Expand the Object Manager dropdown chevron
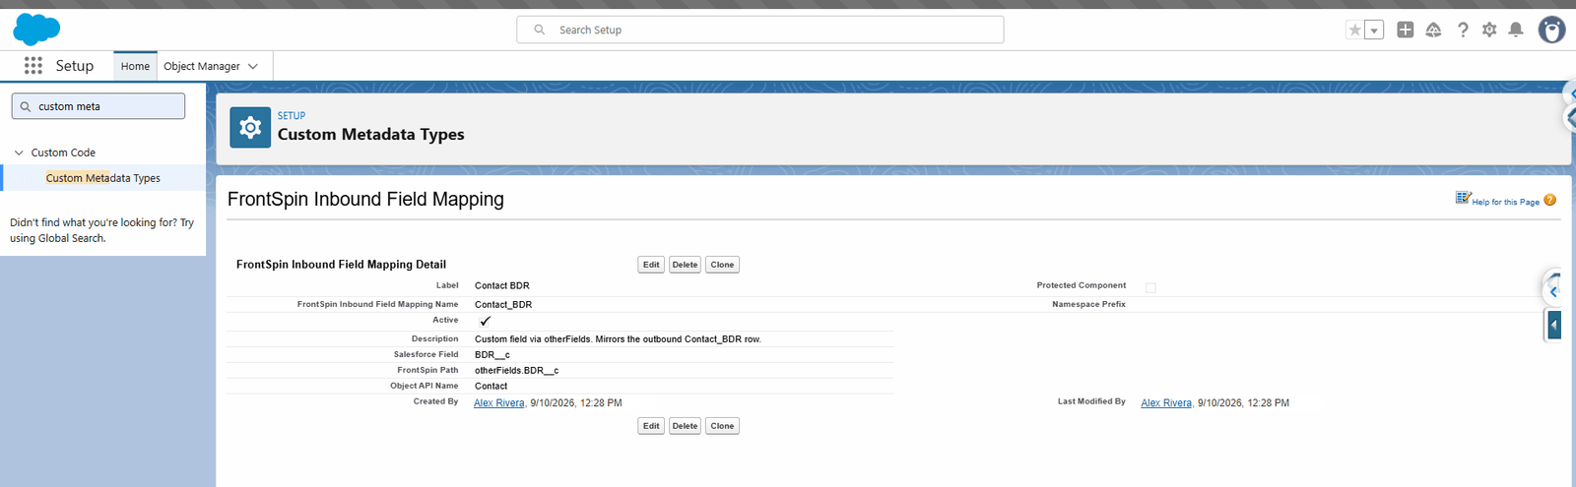Screen dimensions: 1576x487 coord(253,66)
